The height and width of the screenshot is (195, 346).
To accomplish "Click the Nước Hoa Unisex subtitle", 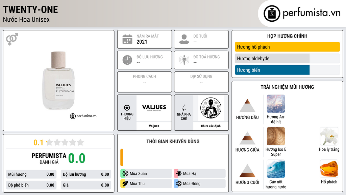I will tap(26, 19).
